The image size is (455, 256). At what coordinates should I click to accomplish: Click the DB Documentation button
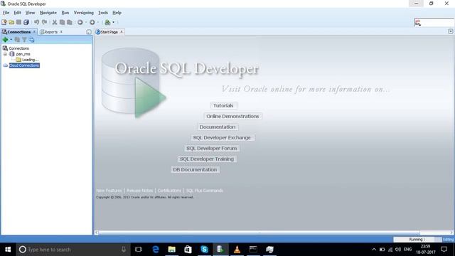coord(195,170)
